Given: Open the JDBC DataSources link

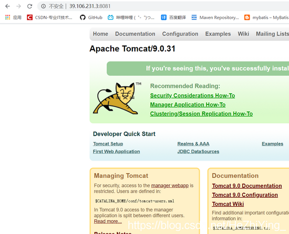Looking at the screenshot, I should pos(198,152).
